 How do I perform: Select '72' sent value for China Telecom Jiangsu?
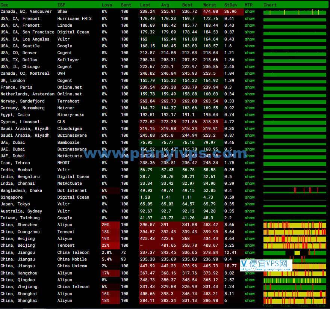[123, 252]
